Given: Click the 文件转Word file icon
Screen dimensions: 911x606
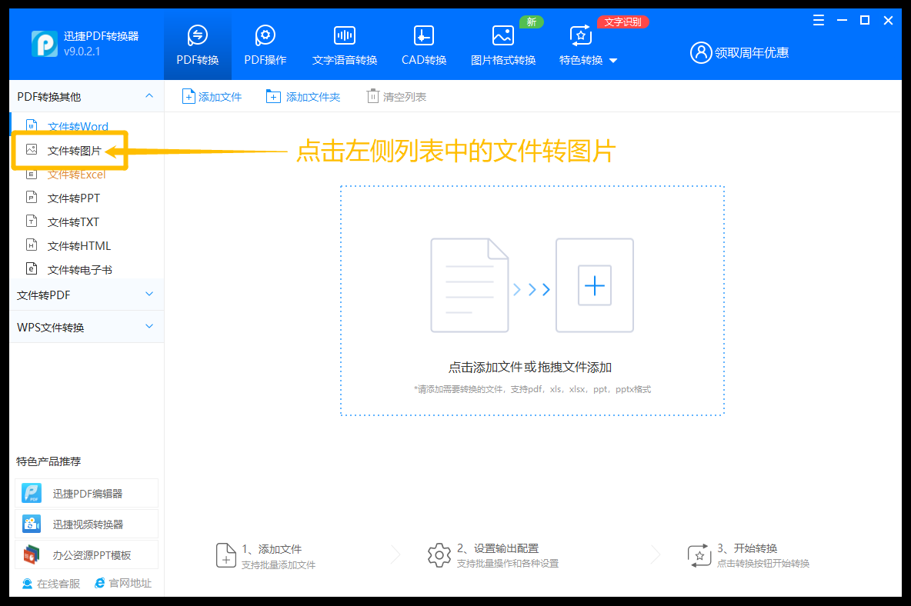Looking at the screenshot, I should [x=32, y=125].
